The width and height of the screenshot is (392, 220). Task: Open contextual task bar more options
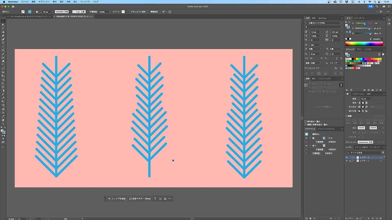point(170,199)
